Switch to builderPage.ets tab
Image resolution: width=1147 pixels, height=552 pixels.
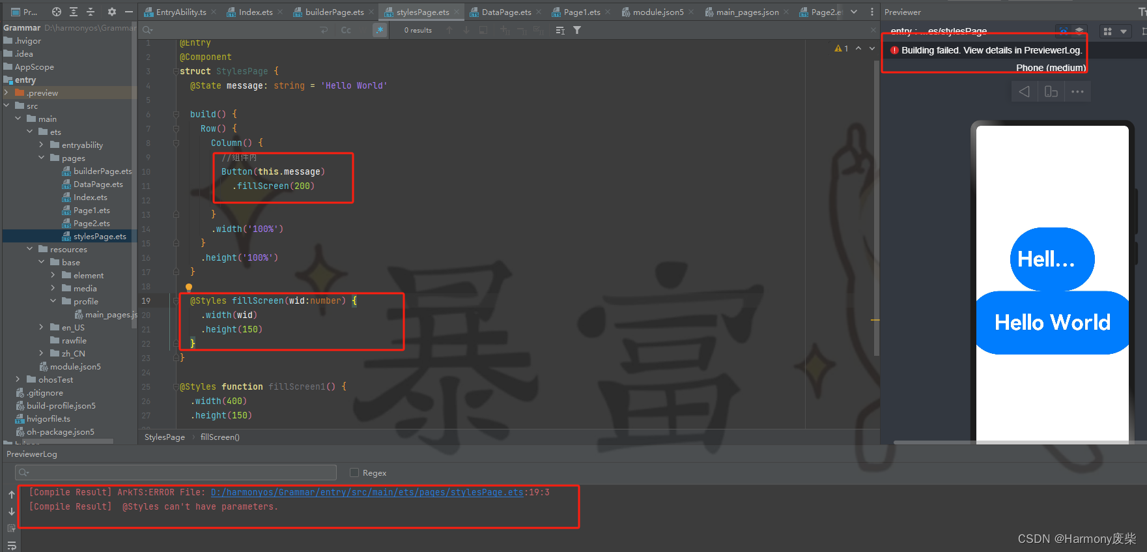(x=334, y=12)
